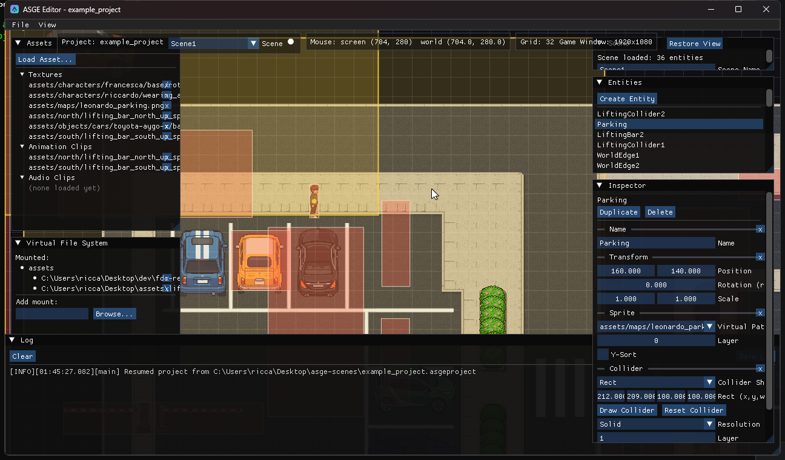The height and width of the screenshot is (460, 785).
Task: Open the File menu
Action: [21, 25]
